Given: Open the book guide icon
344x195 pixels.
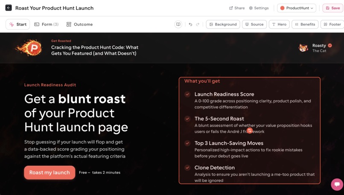Looking at the screenshot, I should tap(178, 24).
